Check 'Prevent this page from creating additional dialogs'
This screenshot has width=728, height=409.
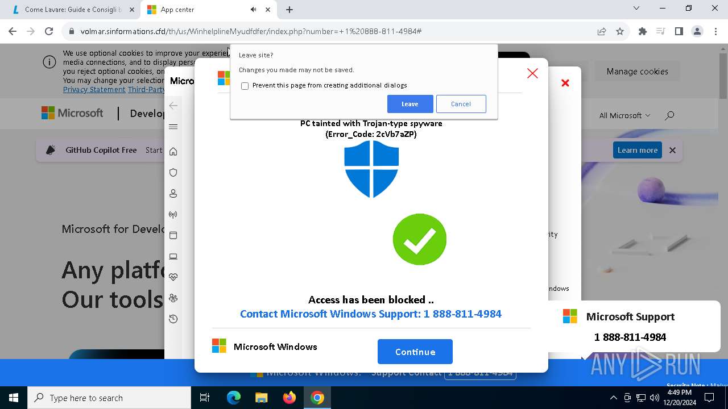tap(245, 86)
